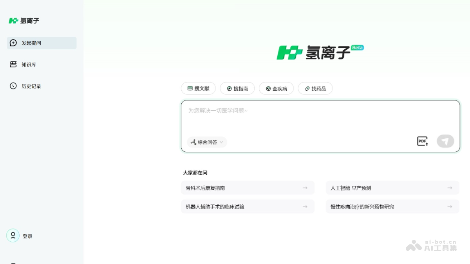Click the send message paper-plane icon
Screen dimensions: 470x264
[445, 141]
